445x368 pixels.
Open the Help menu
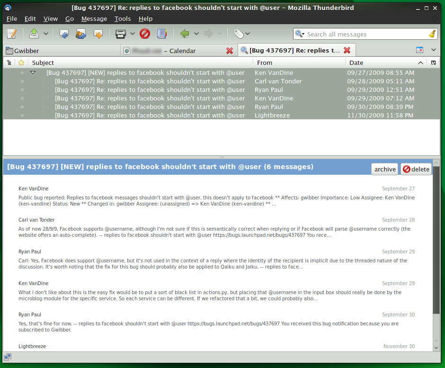coord(145,19)
